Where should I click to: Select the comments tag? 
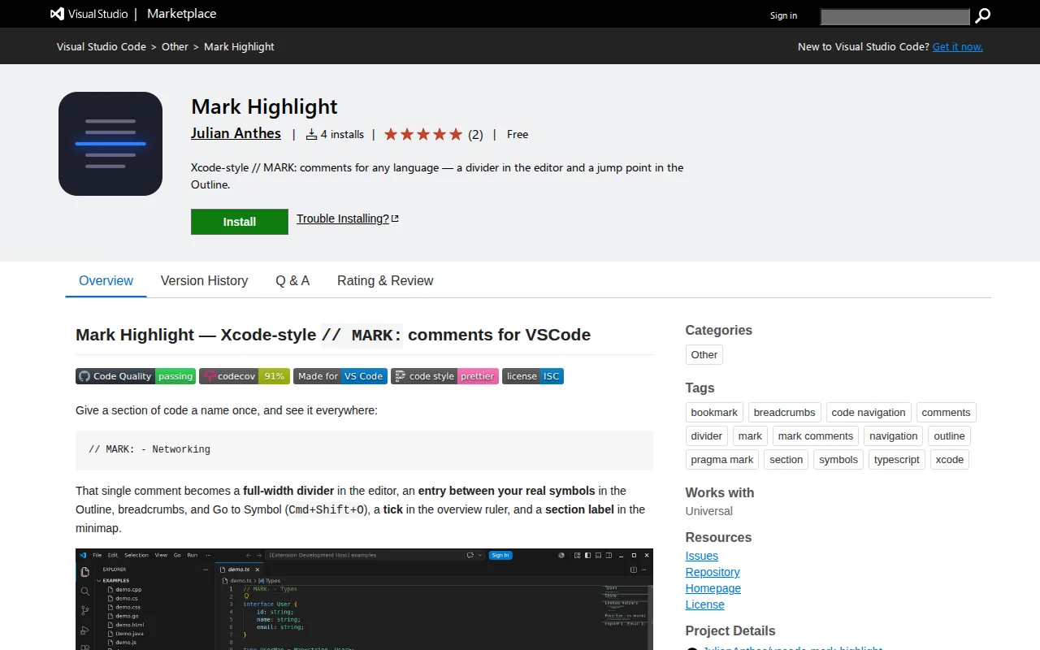[946, 412]
